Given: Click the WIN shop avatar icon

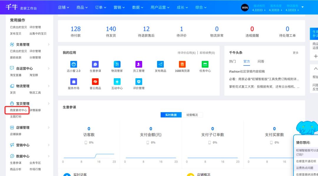Looking at the screenshot, I should coord(245,7).
